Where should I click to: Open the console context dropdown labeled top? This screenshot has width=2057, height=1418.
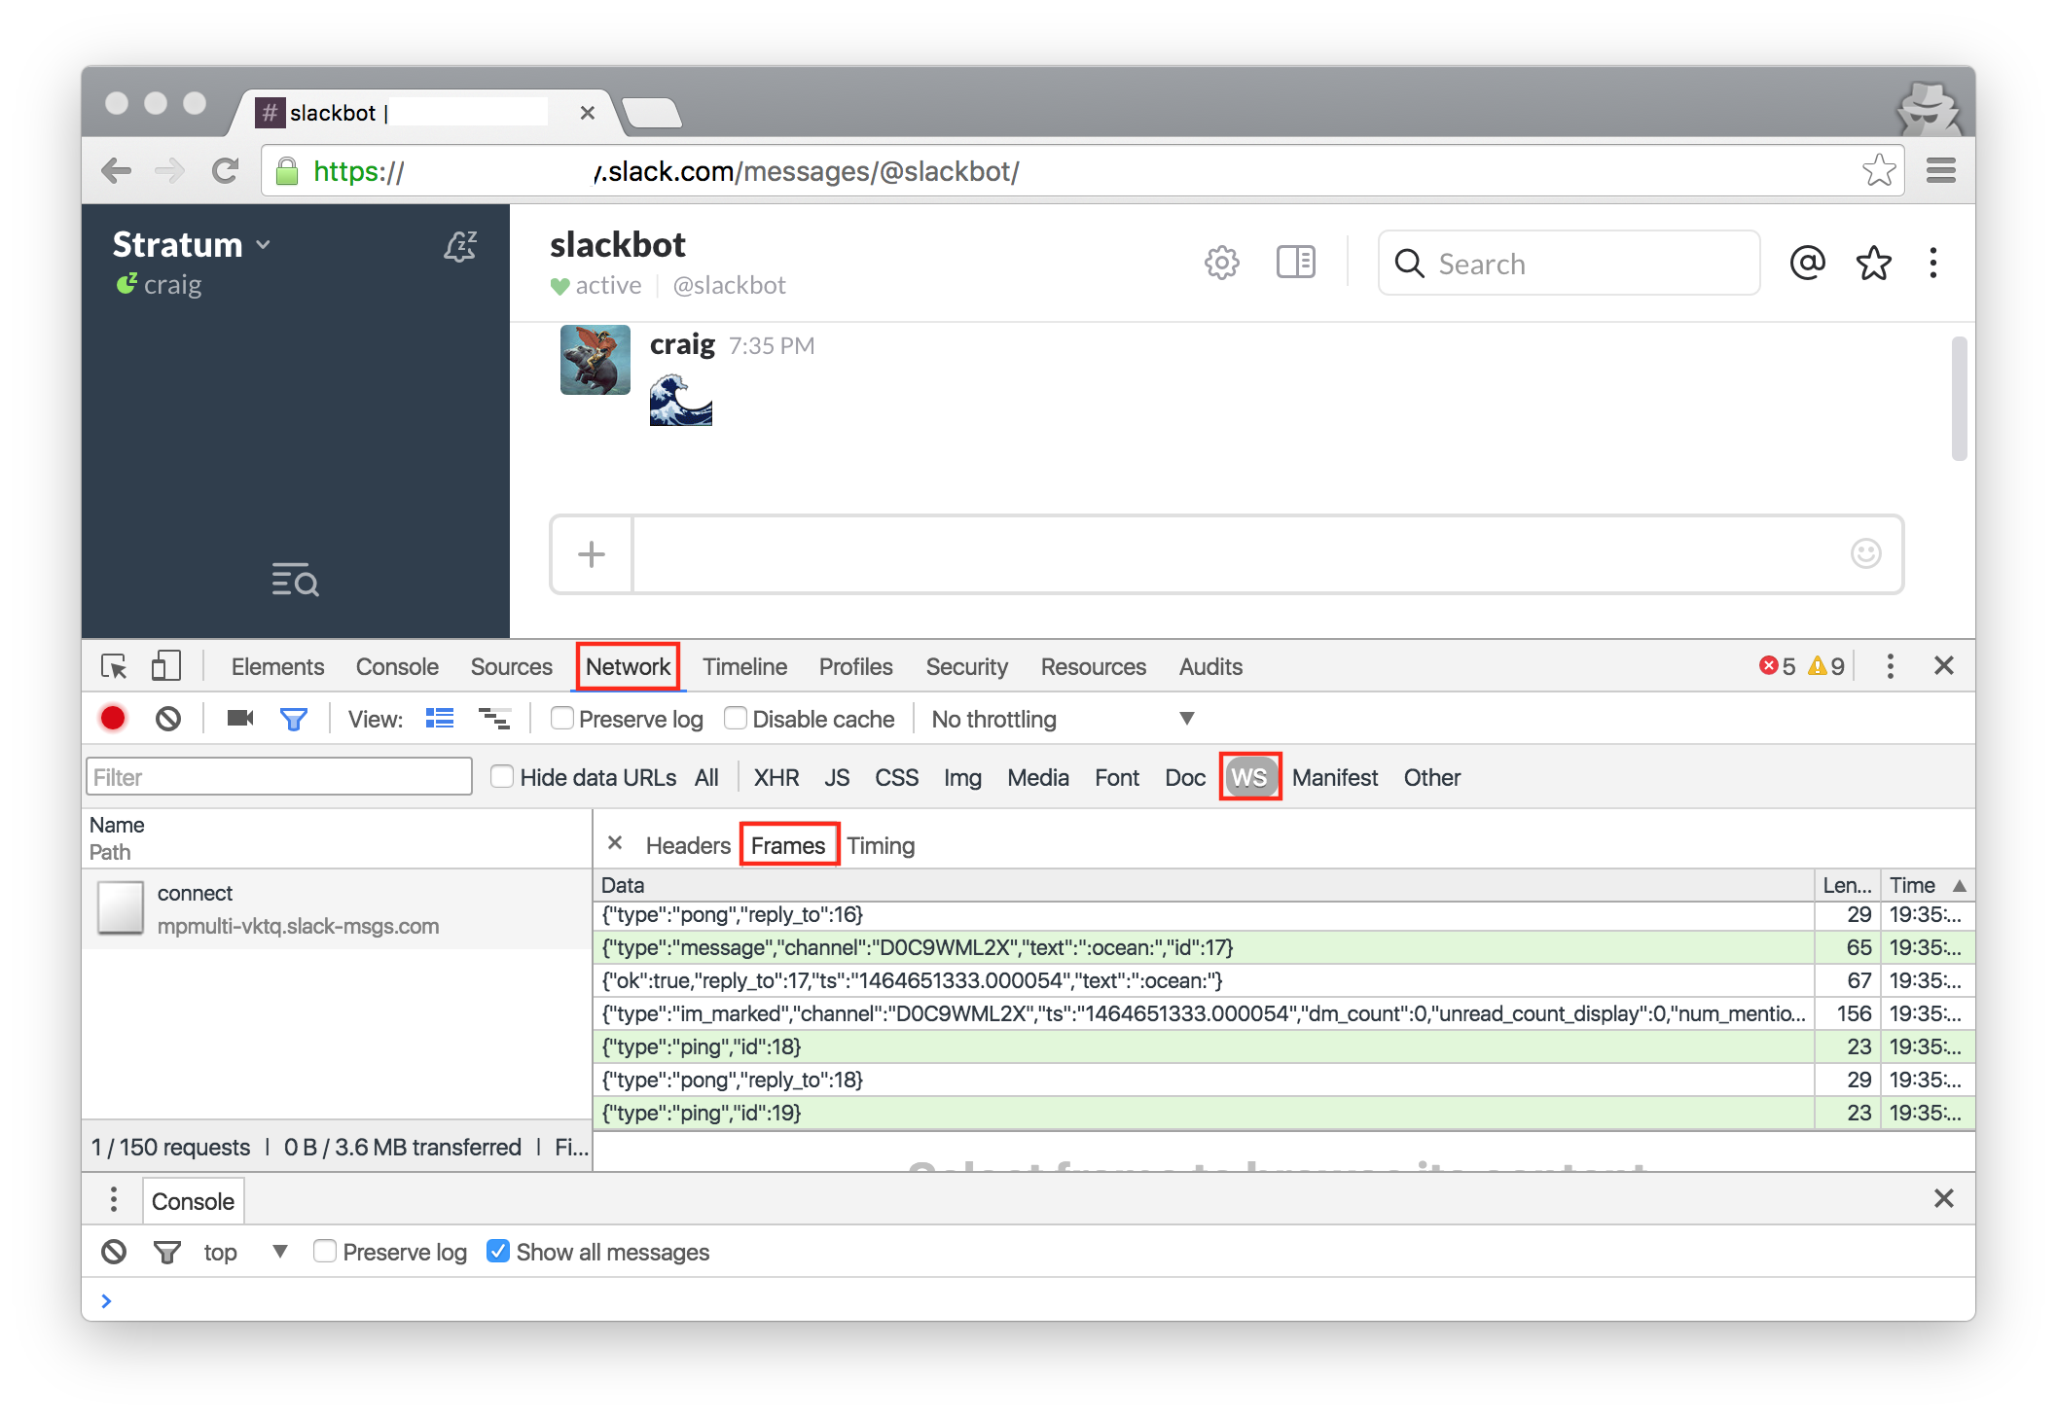pos(238,1252)
